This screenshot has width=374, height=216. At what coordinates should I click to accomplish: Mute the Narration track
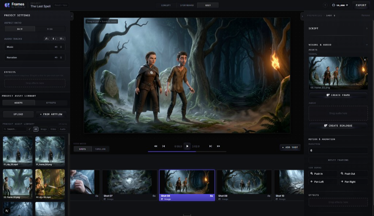[x=56, y=57]
